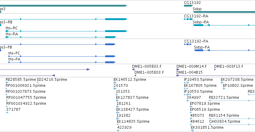This screenshot has width=255, height=132.
Task: Click the ths-RA thick final exon
Action: 111,37
